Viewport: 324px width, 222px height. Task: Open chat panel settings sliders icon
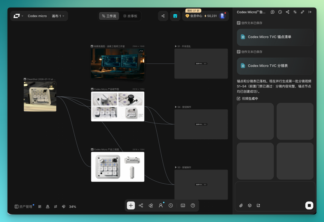pos(295,12)
